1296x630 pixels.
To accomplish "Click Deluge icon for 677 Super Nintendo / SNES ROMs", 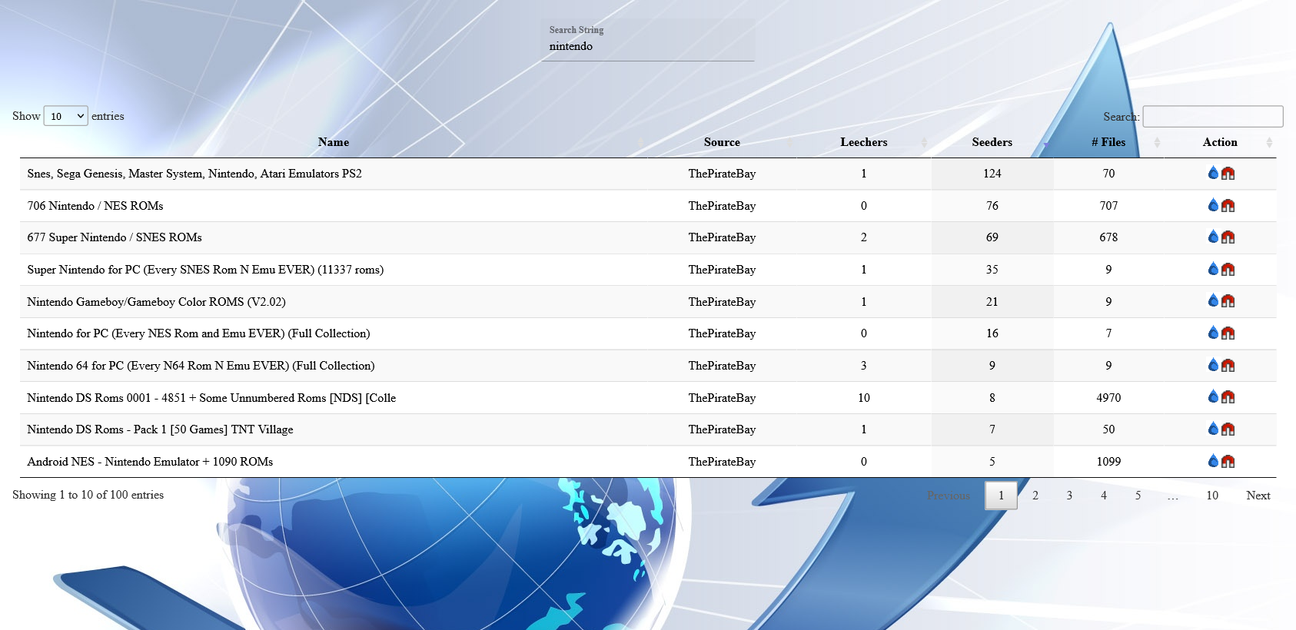I will 1213,237.
